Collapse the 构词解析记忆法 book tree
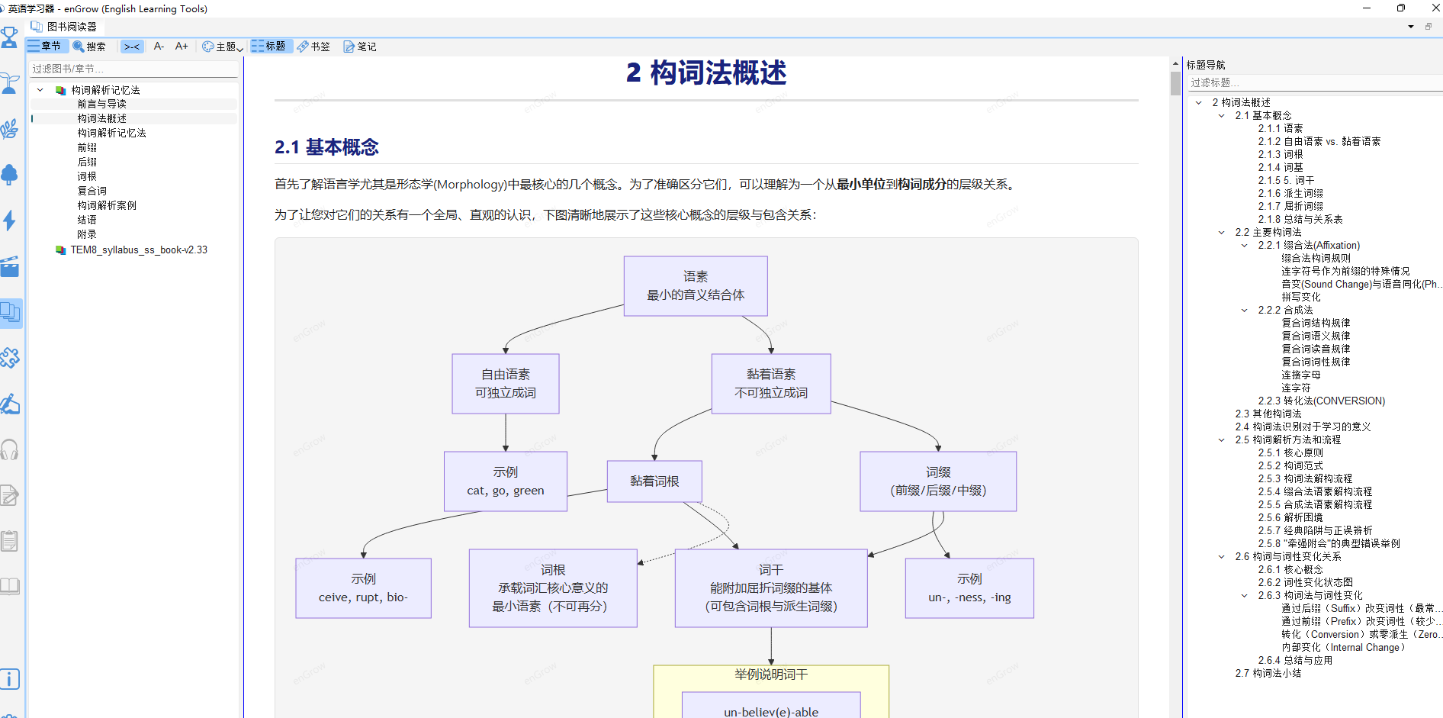 tap(40, 90)
